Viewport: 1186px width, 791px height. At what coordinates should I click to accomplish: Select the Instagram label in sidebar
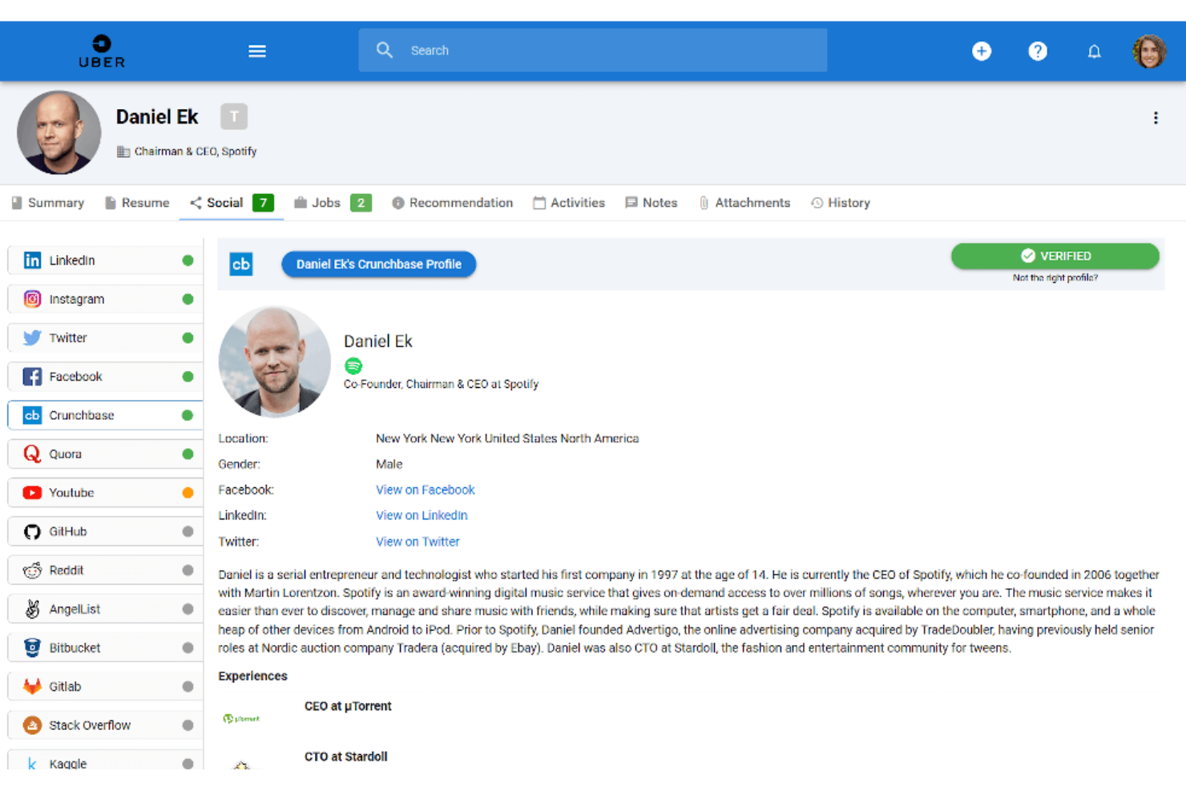coord(77,299)
